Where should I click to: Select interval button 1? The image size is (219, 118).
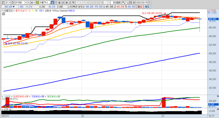coord(77,3)
